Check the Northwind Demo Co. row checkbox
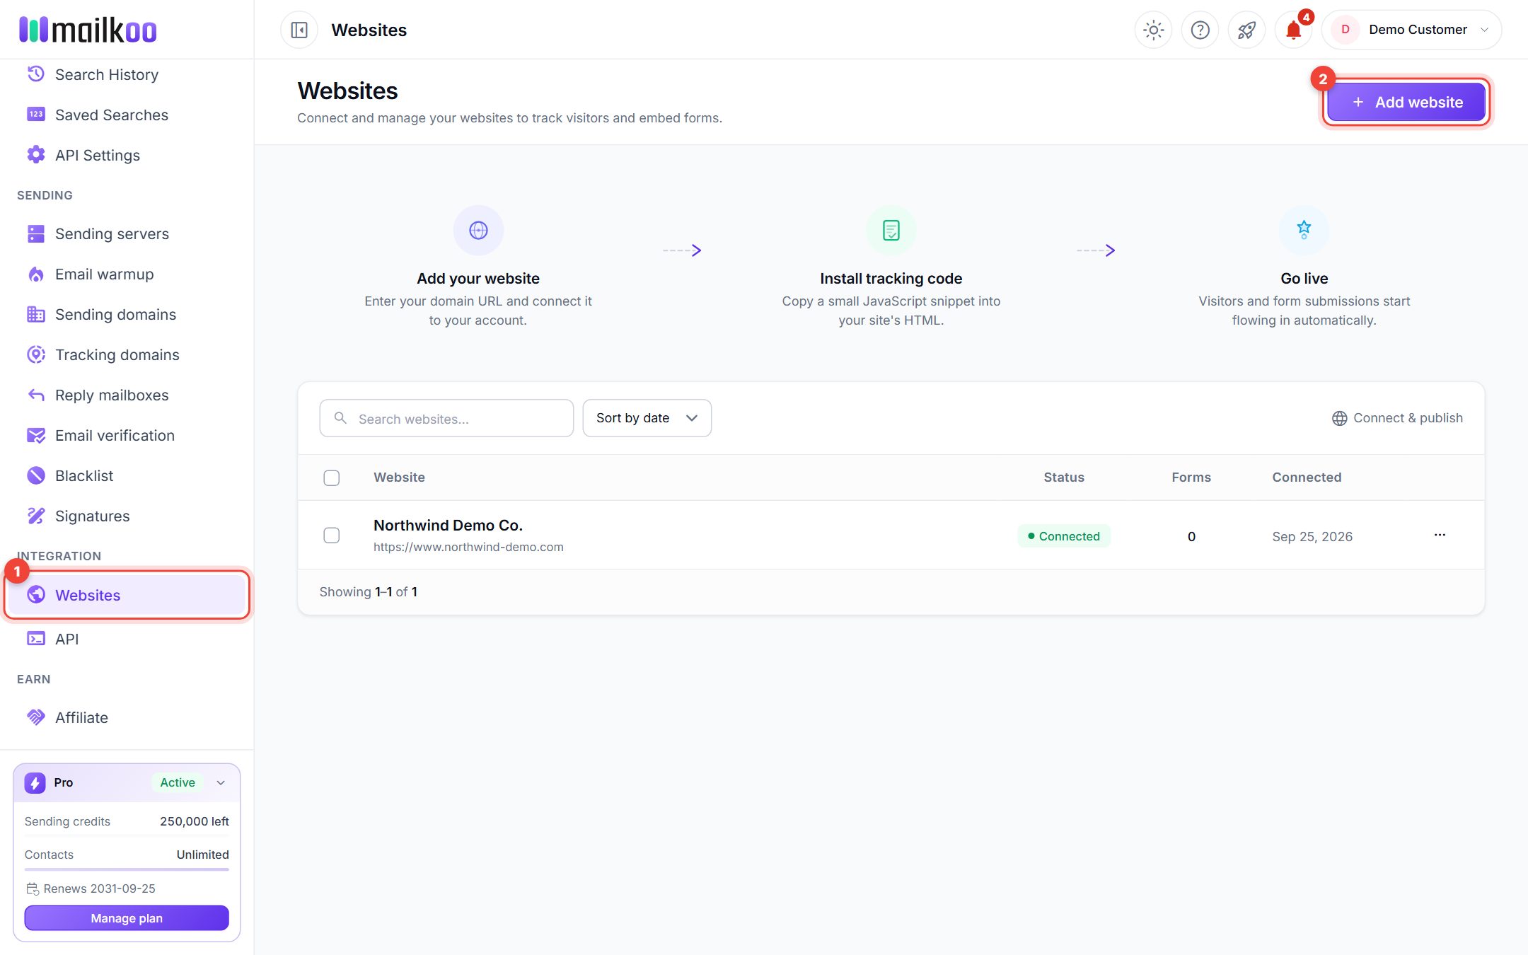The image size is (1528, 955). tap(331, 536)
